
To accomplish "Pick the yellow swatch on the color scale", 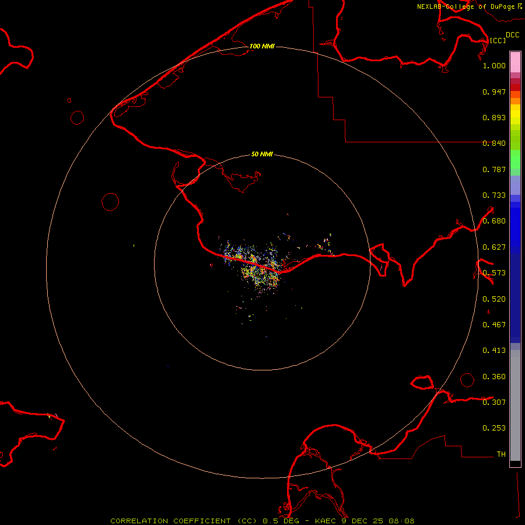I will [515, 114].
